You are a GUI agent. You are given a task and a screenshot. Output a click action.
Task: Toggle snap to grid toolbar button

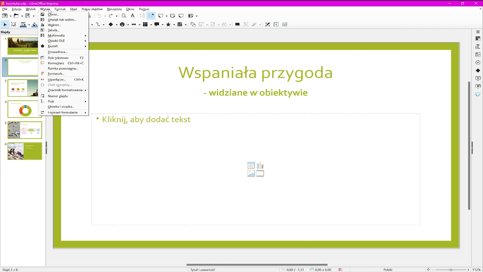151,16
